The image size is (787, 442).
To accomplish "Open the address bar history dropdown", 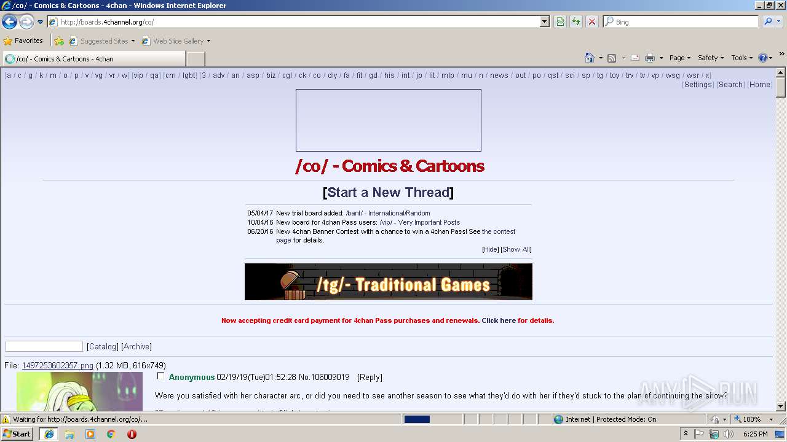I will (544, 21).
